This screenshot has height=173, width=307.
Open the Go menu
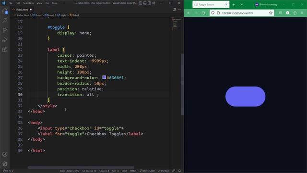point(47,3)
